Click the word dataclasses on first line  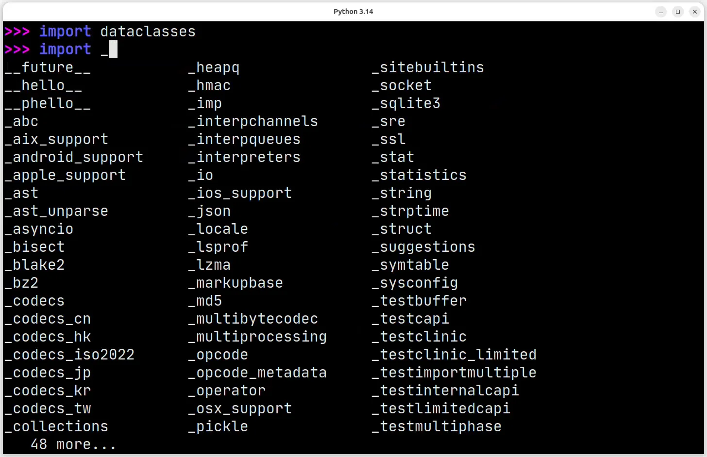(x=148, y=32)
